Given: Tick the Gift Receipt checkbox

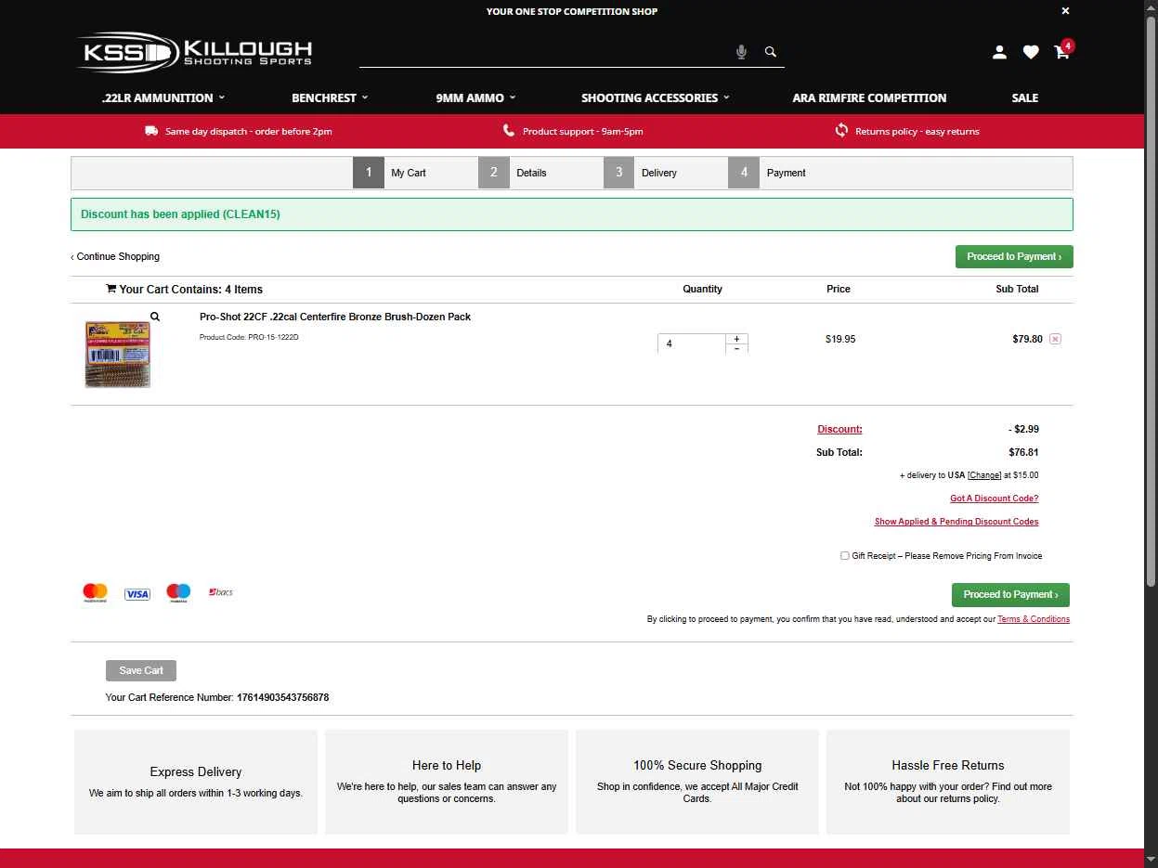Looking at the screenshot, I should 844,556.
